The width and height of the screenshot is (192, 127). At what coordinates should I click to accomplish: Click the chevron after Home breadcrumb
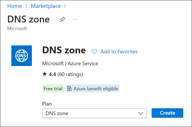pyautogui.click(x=26, y=6)
